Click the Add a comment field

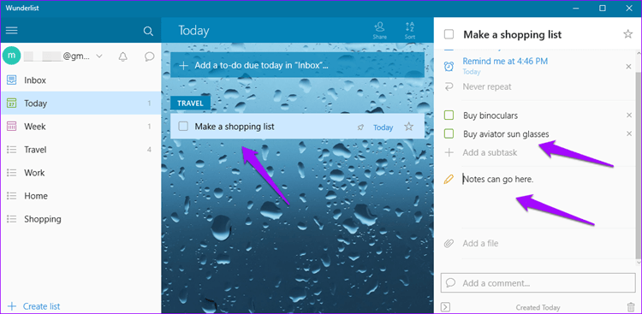538,283
